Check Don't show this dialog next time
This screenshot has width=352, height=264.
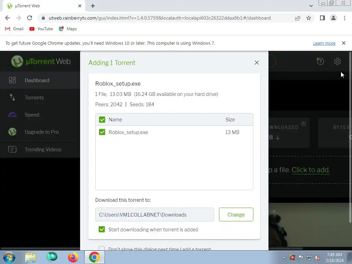[x=102, y=248]
